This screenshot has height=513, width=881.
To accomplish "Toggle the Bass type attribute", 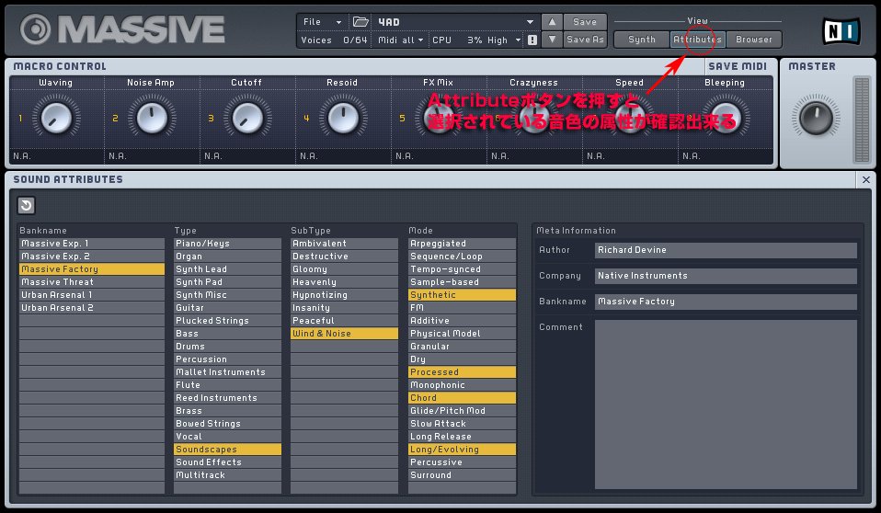I will coord(227,334).
